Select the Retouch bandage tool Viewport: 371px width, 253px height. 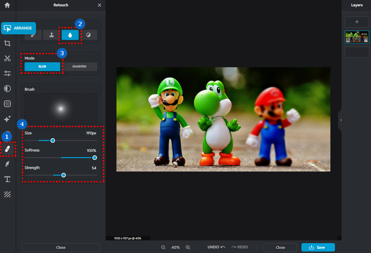click(x=7, y=149)
